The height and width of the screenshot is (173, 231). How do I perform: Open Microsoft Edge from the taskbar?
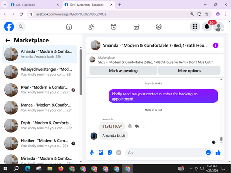28,169
